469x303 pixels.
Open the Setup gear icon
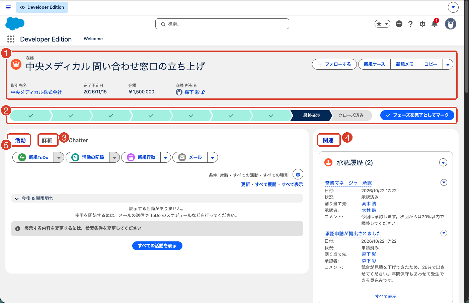pyautogui.click(x=422, y=24)
